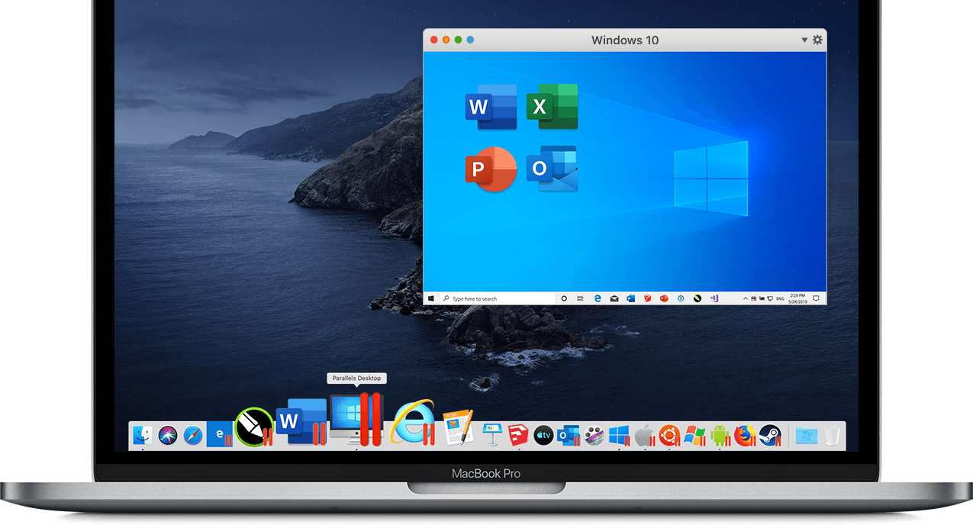Open Word from the Windows desktop
This screenshot has width=973, height=528.
491,107
